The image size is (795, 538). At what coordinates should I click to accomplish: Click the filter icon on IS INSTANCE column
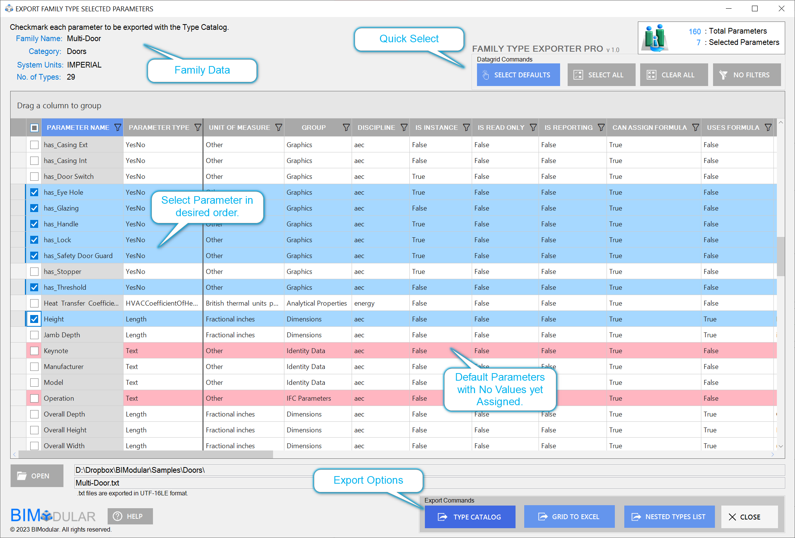point(466,128)
